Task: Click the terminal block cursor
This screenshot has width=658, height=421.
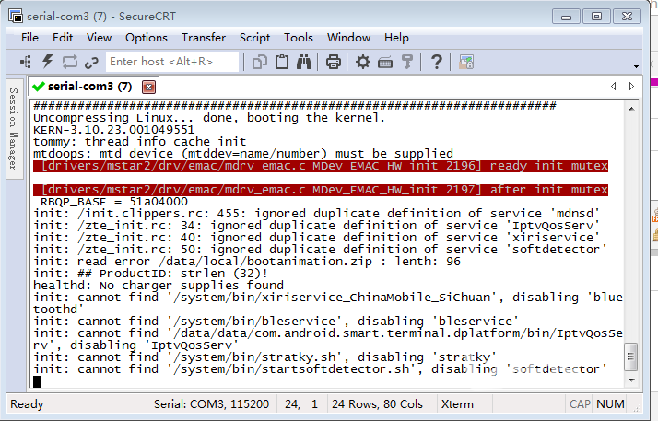Action: [x=37, y=381]
